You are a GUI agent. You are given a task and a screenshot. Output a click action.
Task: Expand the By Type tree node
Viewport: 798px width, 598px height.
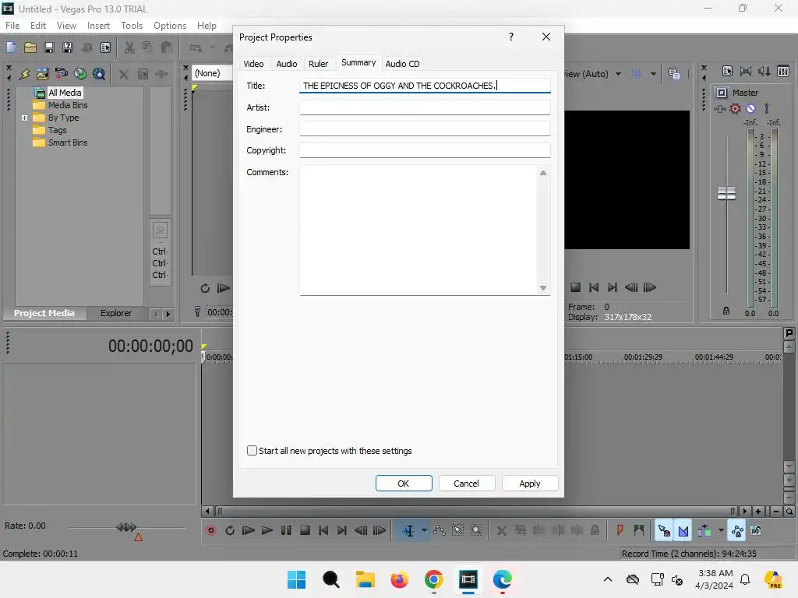point(24,118)
